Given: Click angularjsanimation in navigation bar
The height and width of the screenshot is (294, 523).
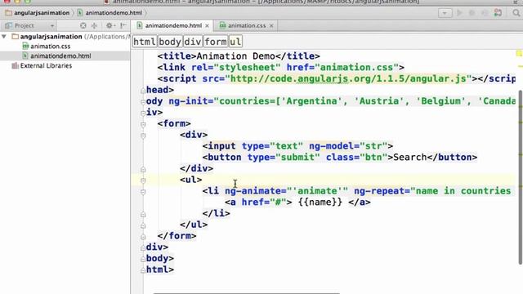Looking at the screenshot, I should pyautogui.click(x=42, y=13).
